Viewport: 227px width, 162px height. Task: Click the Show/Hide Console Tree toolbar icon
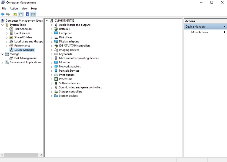pyautogui.click(x=20, y=14)
